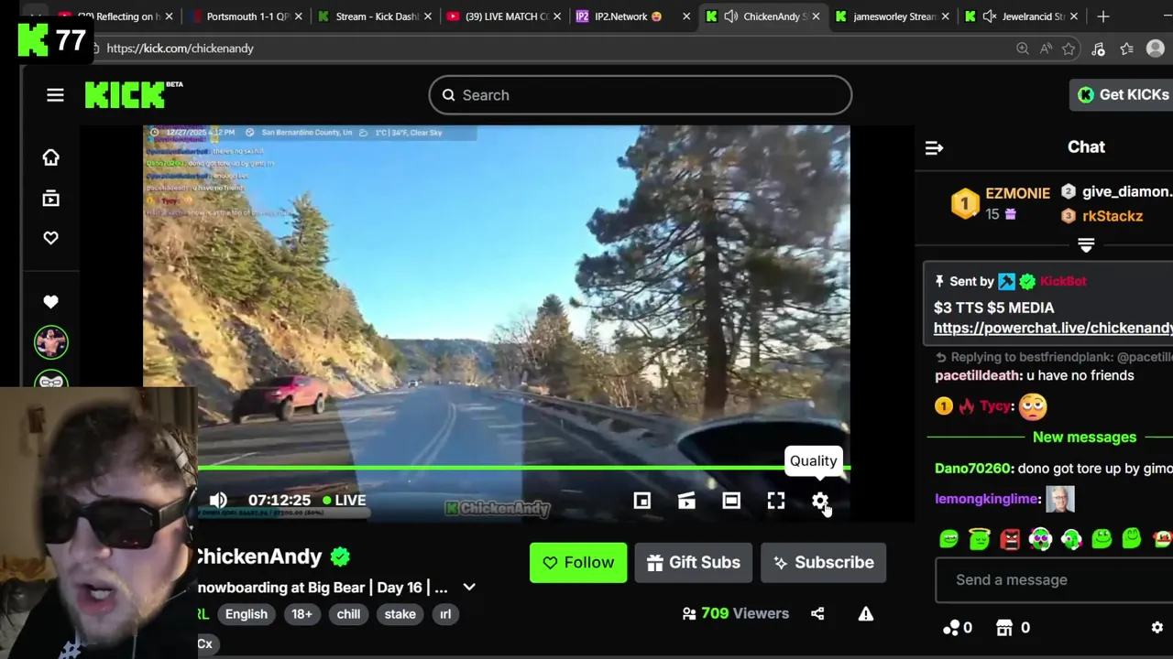Image resolution: width=1173 pixels, height=659 pixels.
Task: Open the powerchat.live link
Action: point(1053,328)
